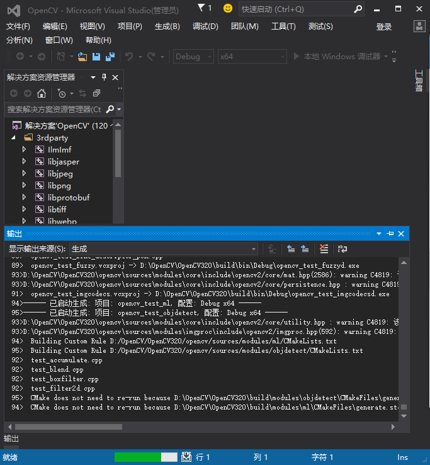Click the Save All toolbar icon
Image resolution: width=430 pixels, height=465 pixels.
pos(110,56)
